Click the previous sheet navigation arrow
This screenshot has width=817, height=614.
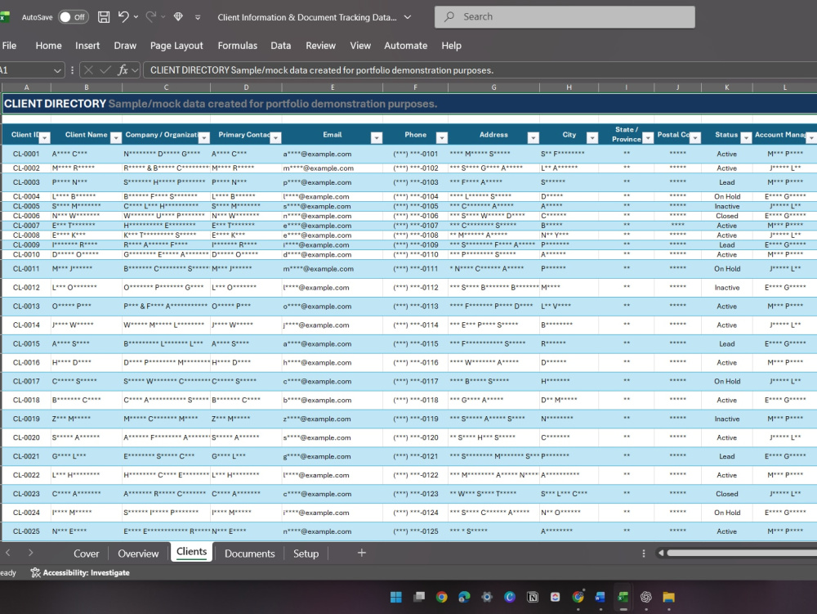[x=8, y=553]
